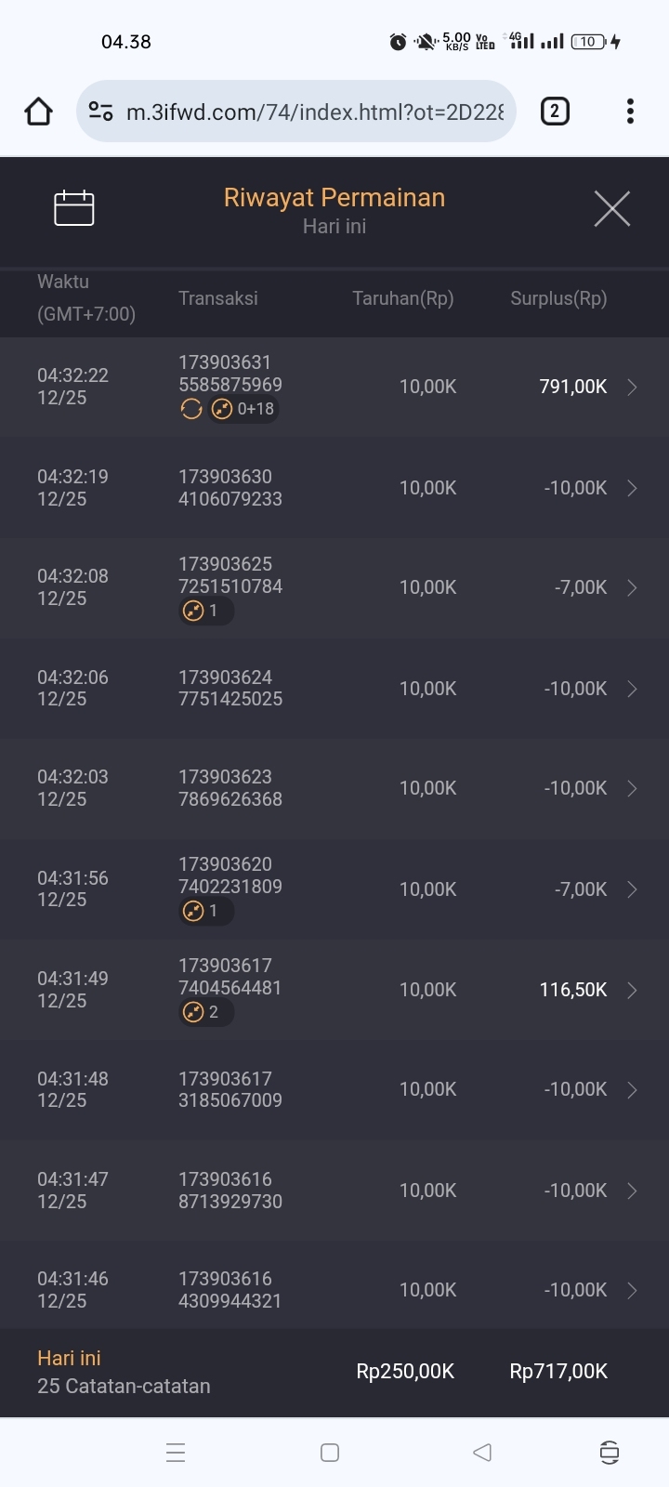This screenshot has height=1487, width=669.
Task: Click the address bar URL field
Action: 314,112
